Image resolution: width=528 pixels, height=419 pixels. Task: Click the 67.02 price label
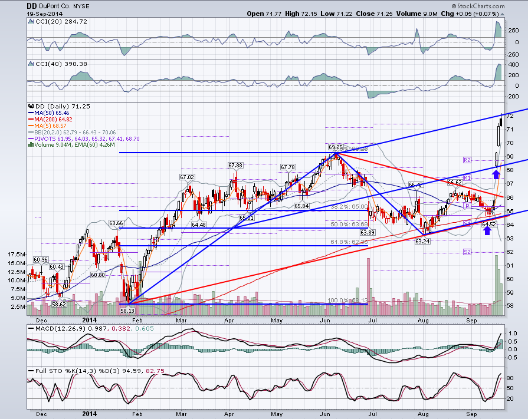coord(187,177)
